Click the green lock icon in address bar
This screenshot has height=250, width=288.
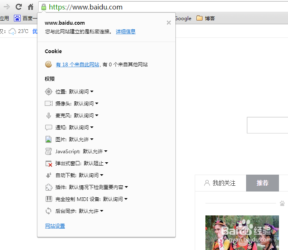click(x=44, y=7)
